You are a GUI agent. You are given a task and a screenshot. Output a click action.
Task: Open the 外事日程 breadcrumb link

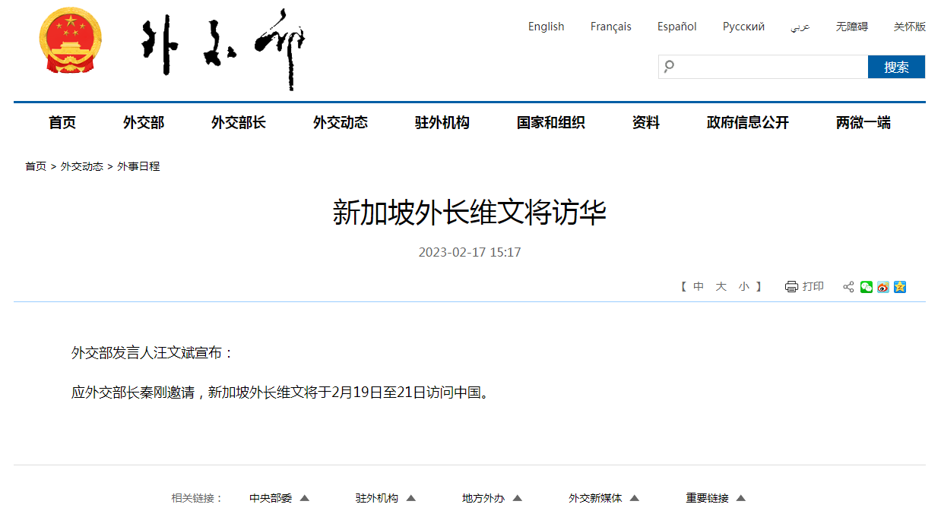pyautogui.click(x=138, y=166)
